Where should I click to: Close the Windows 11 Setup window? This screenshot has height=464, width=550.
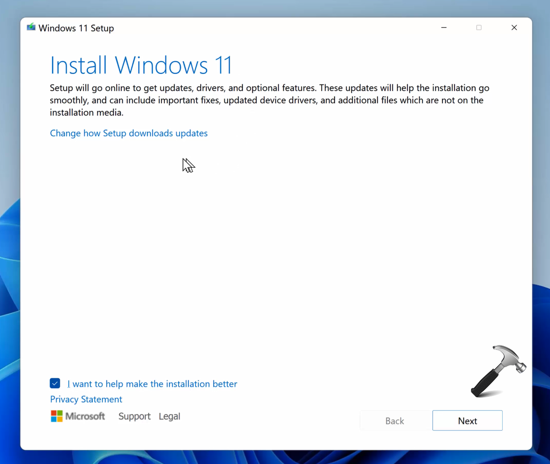point(514,27)
